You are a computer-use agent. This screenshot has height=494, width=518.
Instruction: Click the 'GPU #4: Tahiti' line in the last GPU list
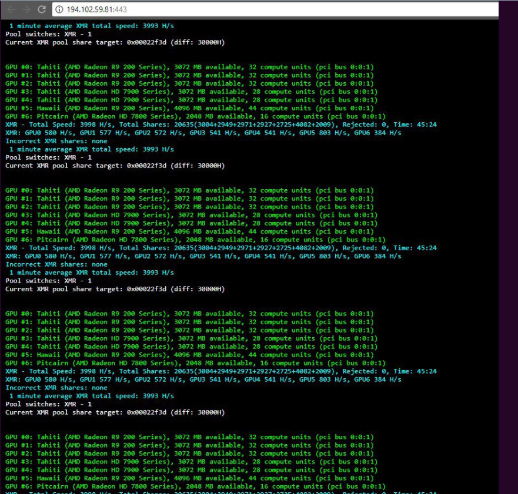click(191, 470)
